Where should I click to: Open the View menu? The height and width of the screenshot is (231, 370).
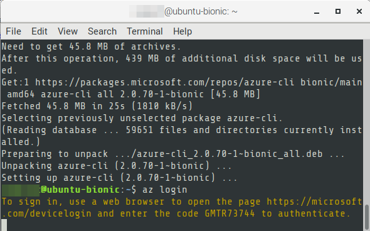[68, 31]
